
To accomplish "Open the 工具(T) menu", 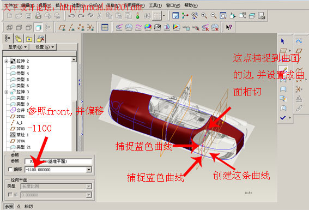I will pyautogui.click(x=155, y=5).
